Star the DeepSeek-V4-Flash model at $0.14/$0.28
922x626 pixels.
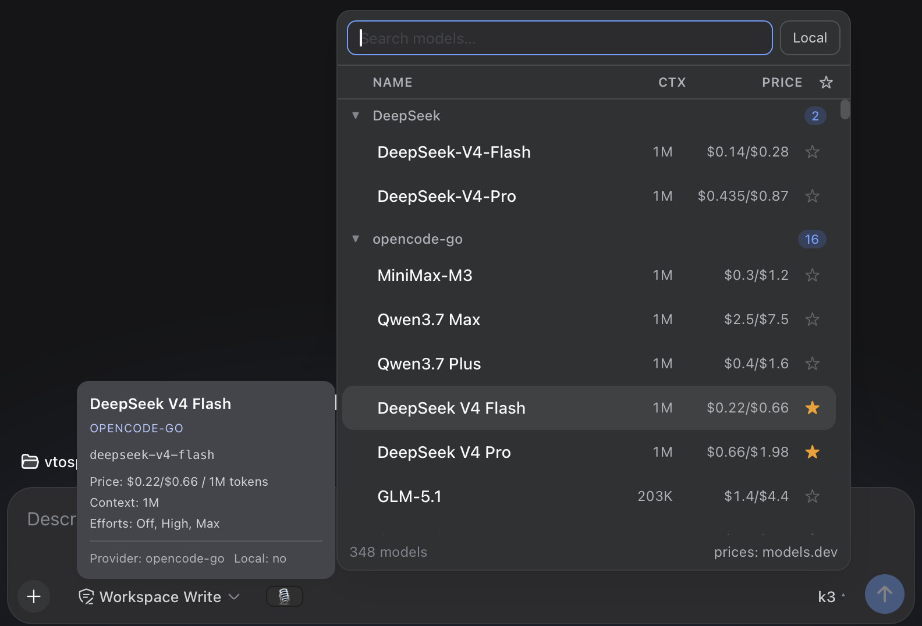click(x=812, y=152)
